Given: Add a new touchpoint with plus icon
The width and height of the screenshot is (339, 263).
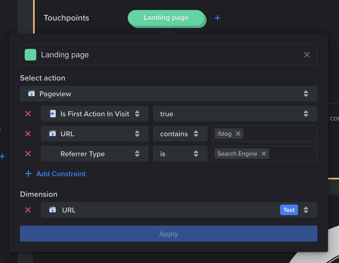Looking at the screenshot, I should tap(218, 18).
